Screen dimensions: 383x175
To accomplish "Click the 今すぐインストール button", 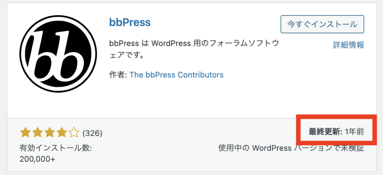I will coord(322,24).
